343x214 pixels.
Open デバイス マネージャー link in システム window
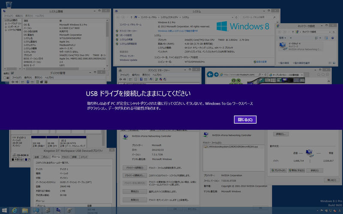[128, 31]
